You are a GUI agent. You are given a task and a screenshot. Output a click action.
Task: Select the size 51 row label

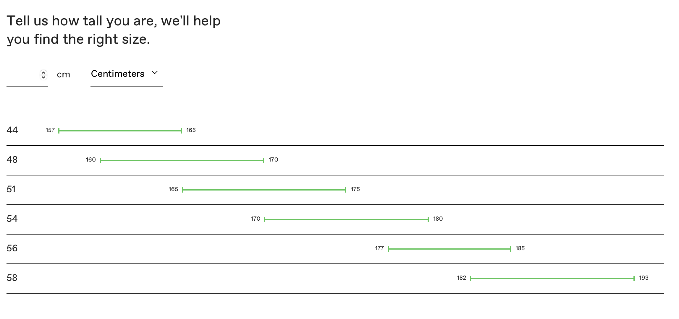(x=11, y=189)
